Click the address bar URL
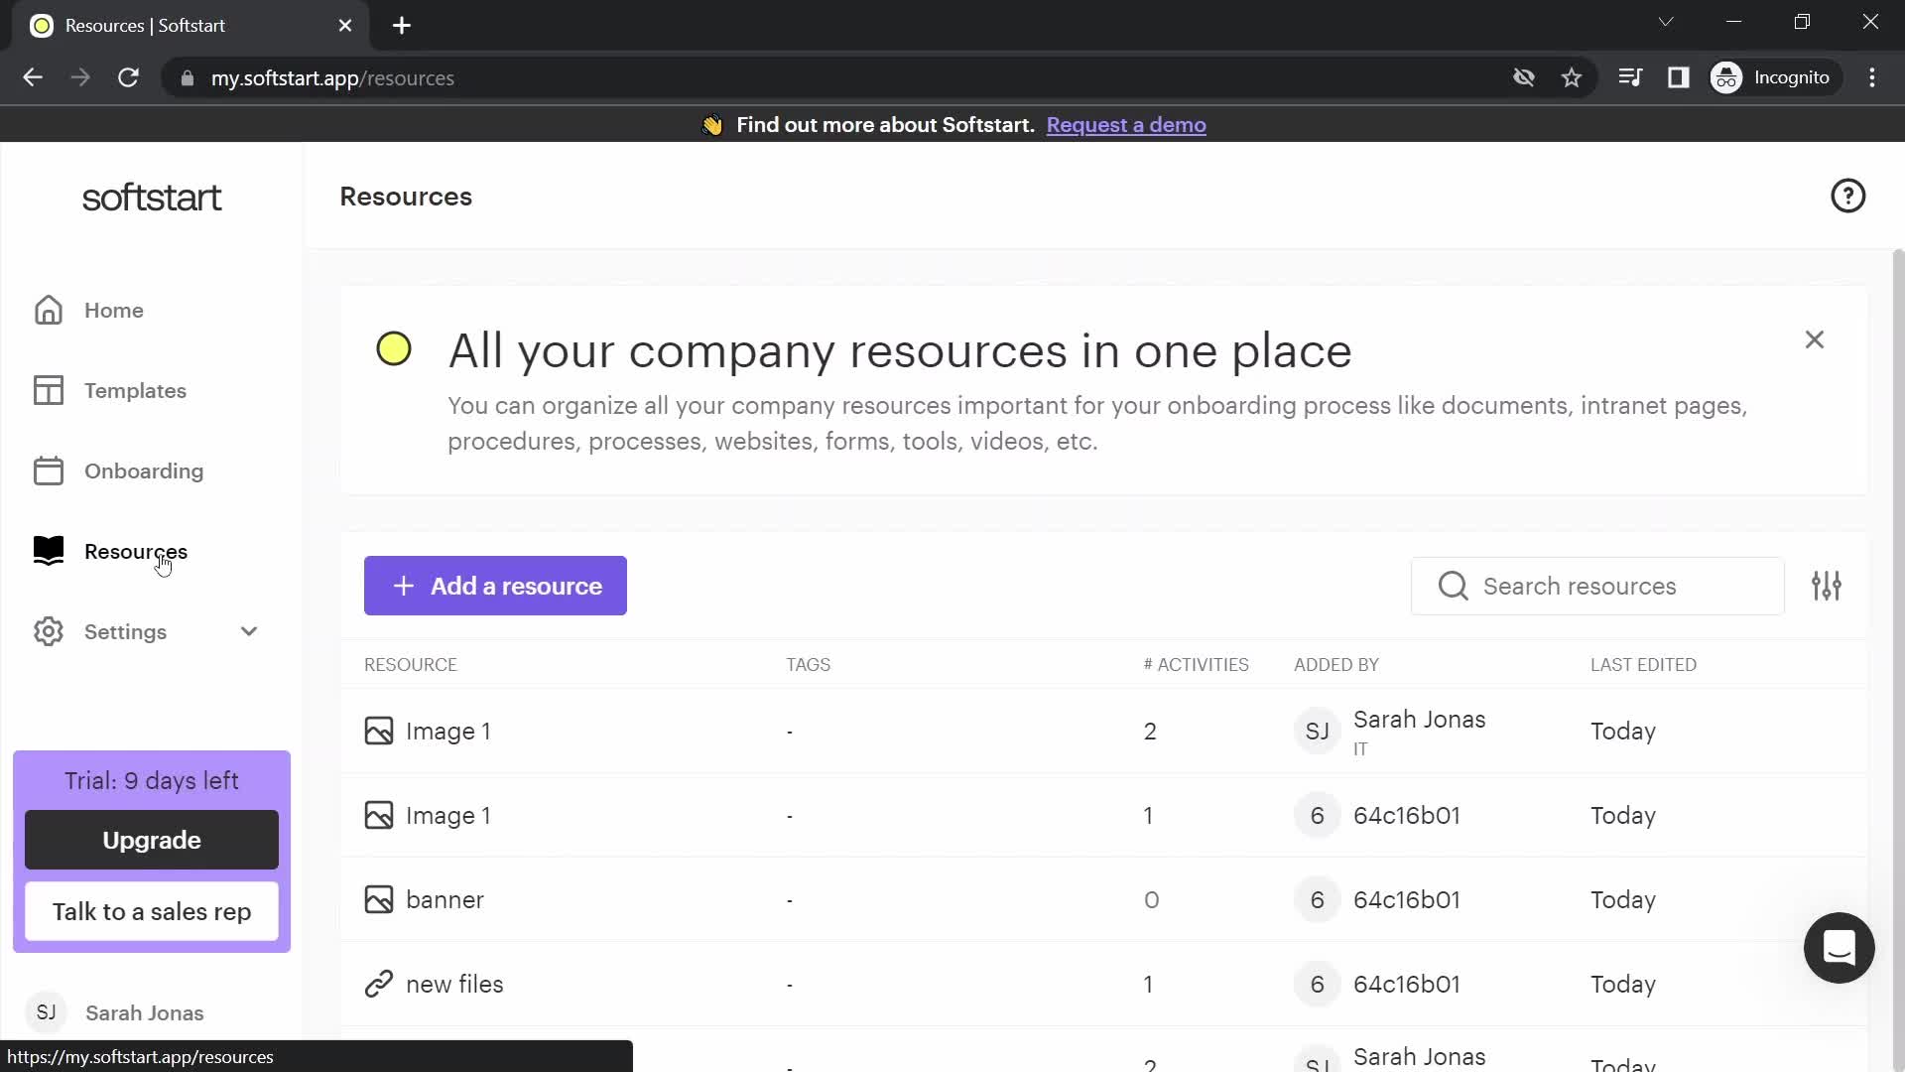Viewport: 1905px width, 1072px height. [x=332, y=77]
